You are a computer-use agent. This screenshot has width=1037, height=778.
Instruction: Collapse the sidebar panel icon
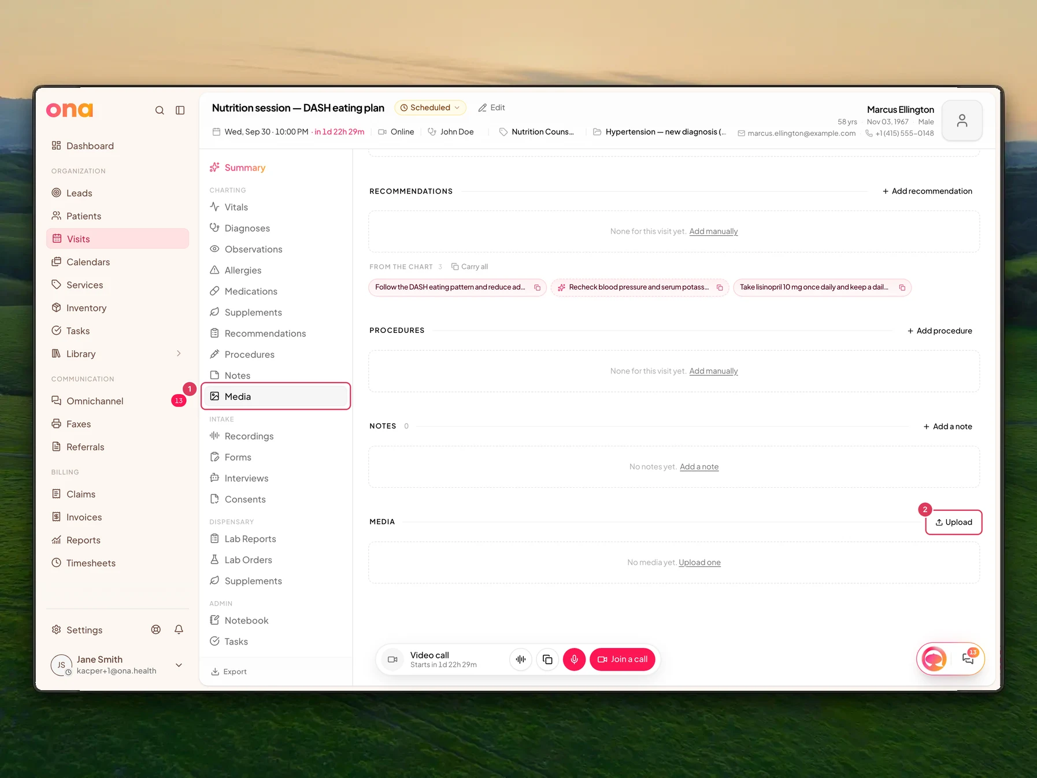point(180,110)
